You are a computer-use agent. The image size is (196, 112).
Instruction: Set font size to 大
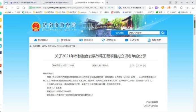138,65
